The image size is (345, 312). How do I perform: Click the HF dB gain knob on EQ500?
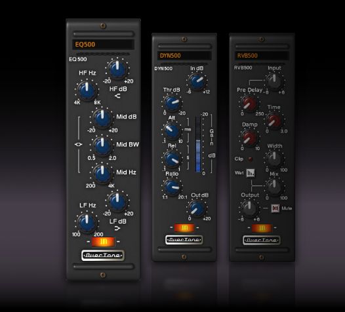(117, 69)
